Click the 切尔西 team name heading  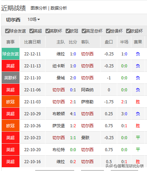click(13, 20)
